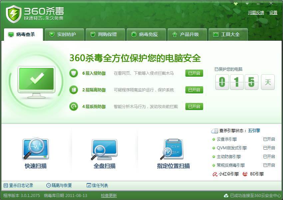Disable 云查杀引擎 by clicking 已开启

point(269,140)
